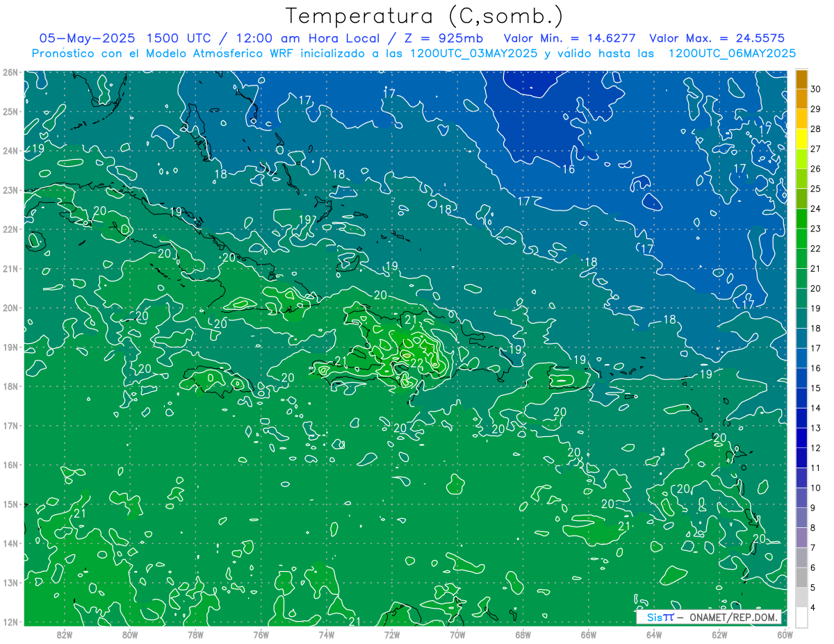Click the dark blue swatch between 13 and 14
This screenshot has height=644, width=834.
pyautogui.click(x=801, y=418)
